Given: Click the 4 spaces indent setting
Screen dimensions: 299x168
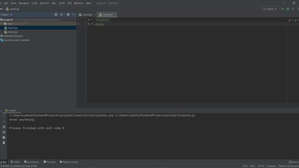Looking at the screenshot, I should tap(271, 166).
